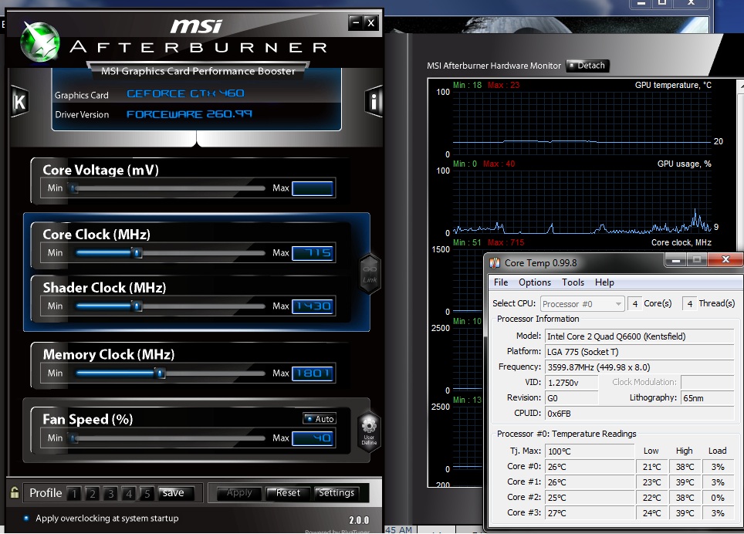The width and height of the screenshot is (744, 534).
Task: Click the Reset button
Action: [x=288, y=493]
